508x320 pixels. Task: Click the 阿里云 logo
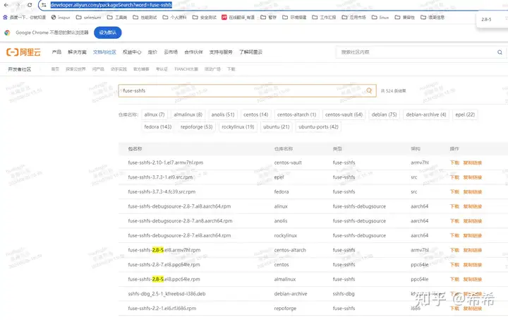pyautogui.click(x=24, y=52)
